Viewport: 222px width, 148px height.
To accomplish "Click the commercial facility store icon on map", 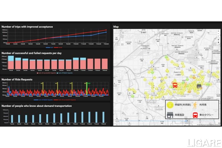I will pos(199,86).
